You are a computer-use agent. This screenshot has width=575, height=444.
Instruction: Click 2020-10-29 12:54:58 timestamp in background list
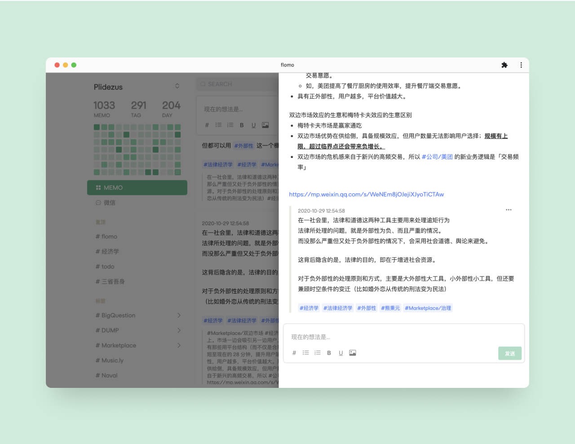pyautogui.click(x=226, y=223)
